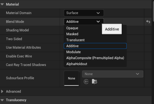154x104 pixels.
Task: Close the Blend Mode Additive dropdown
Action: 84,22
